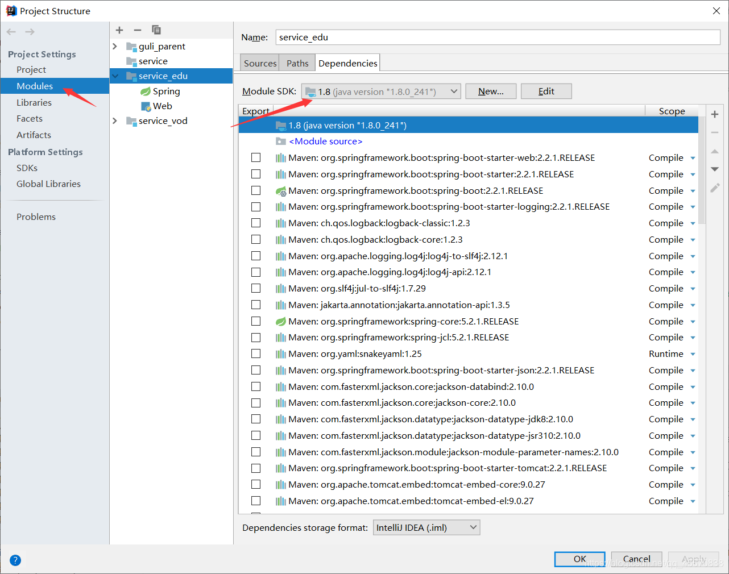Check Export for logback-classic:1.2.3
This screenshot has width=729, height=574.
(x=256, y=223)
